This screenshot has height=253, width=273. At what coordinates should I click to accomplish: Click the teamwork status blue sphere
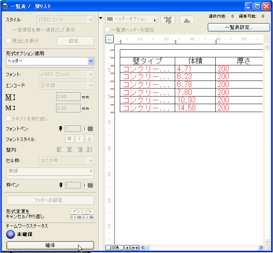(x=11, y=234)
